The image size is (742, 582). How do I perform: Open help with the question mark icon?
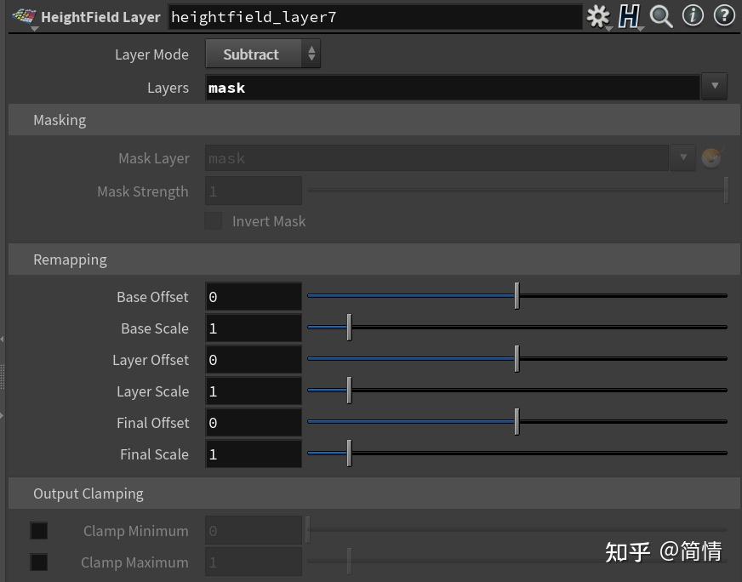722,15
